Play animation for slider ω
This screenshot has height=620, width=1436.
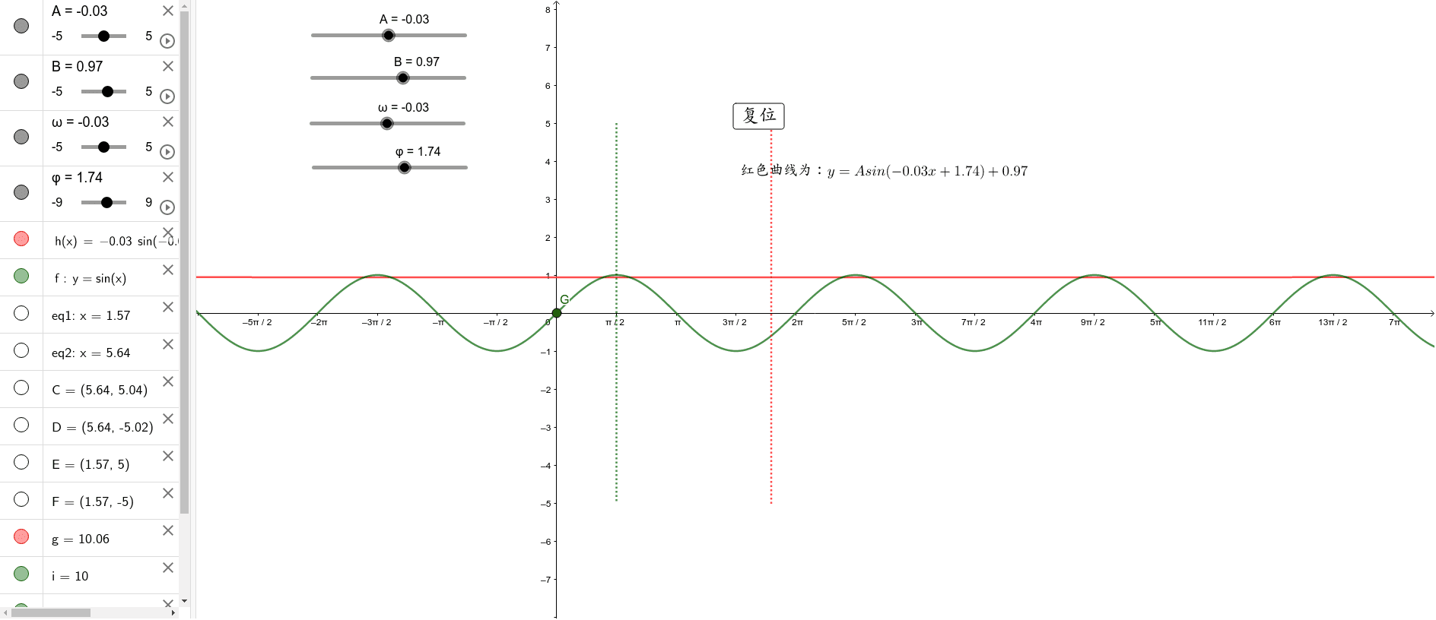pyautogui.click(x=167, y=152)
